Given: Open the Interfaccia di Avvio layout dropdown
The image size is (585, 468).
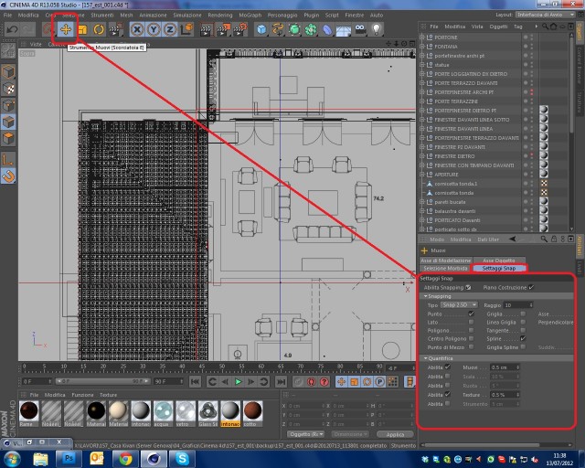Looking at the screenshot, I should 546,15.
